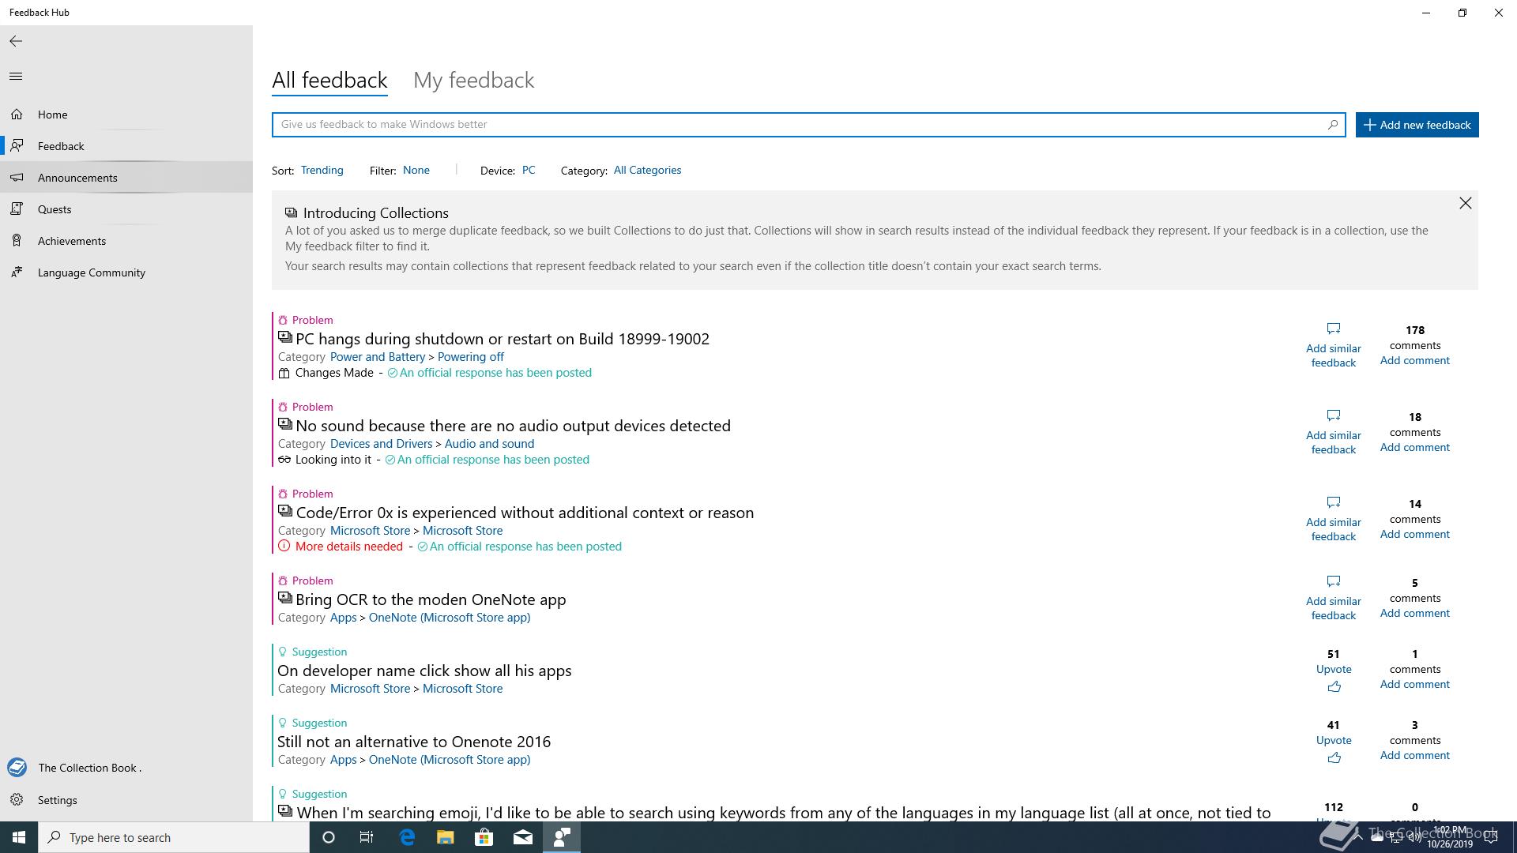Open OneNote category link under Bring OCR
Screen dimensions: 1517x853
point(450,618)
